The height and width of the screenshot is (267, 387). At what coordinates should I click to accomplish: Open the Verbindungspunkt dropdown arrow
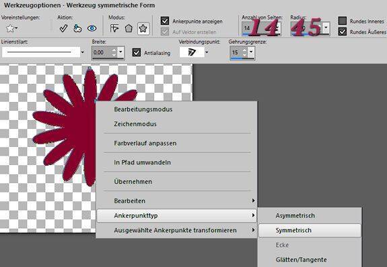pos(207,52)
